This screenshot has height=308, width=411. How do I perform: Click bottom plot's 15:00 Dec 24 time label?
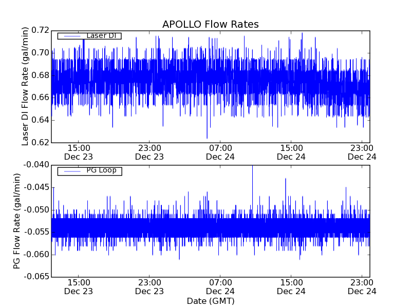(x=291, y=286)
